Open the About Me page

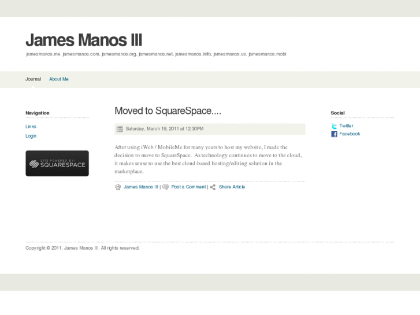[59, 79]
